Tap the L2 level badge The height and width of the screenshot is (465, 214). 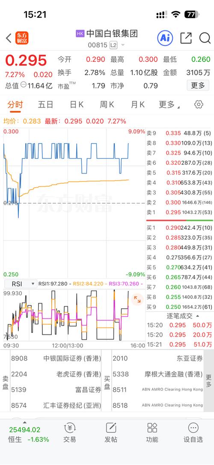(x=113, y=45)
